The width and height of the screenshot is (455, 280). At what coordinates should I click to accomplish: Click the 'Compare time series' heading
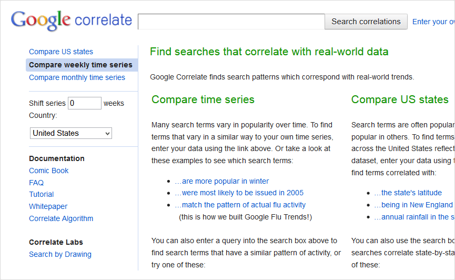coord(203,99)
